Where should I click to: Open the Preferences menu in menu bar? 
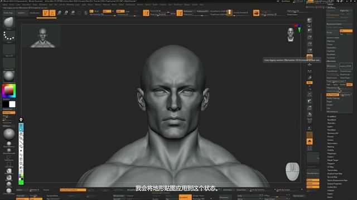tap(131, 4)
